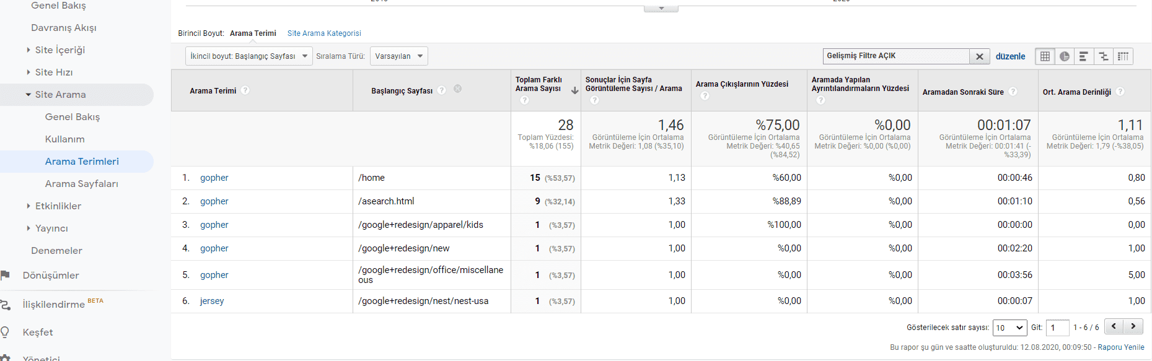This screenshot has height=361, width=1152.
Task: Switch to Site Arama Kategorisi dimension
Action: (x=323, y=33)
